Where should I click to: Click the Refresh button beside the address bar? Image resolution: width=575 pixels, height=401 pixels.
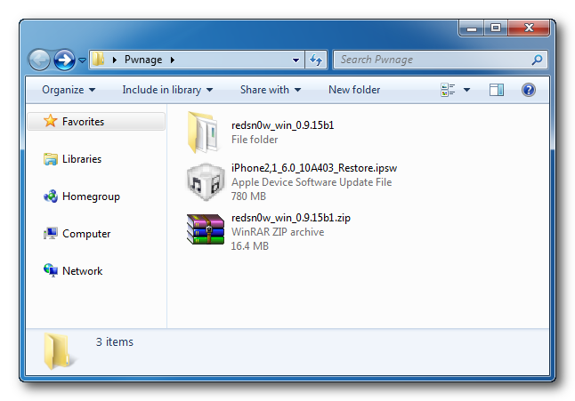point(316,60)
